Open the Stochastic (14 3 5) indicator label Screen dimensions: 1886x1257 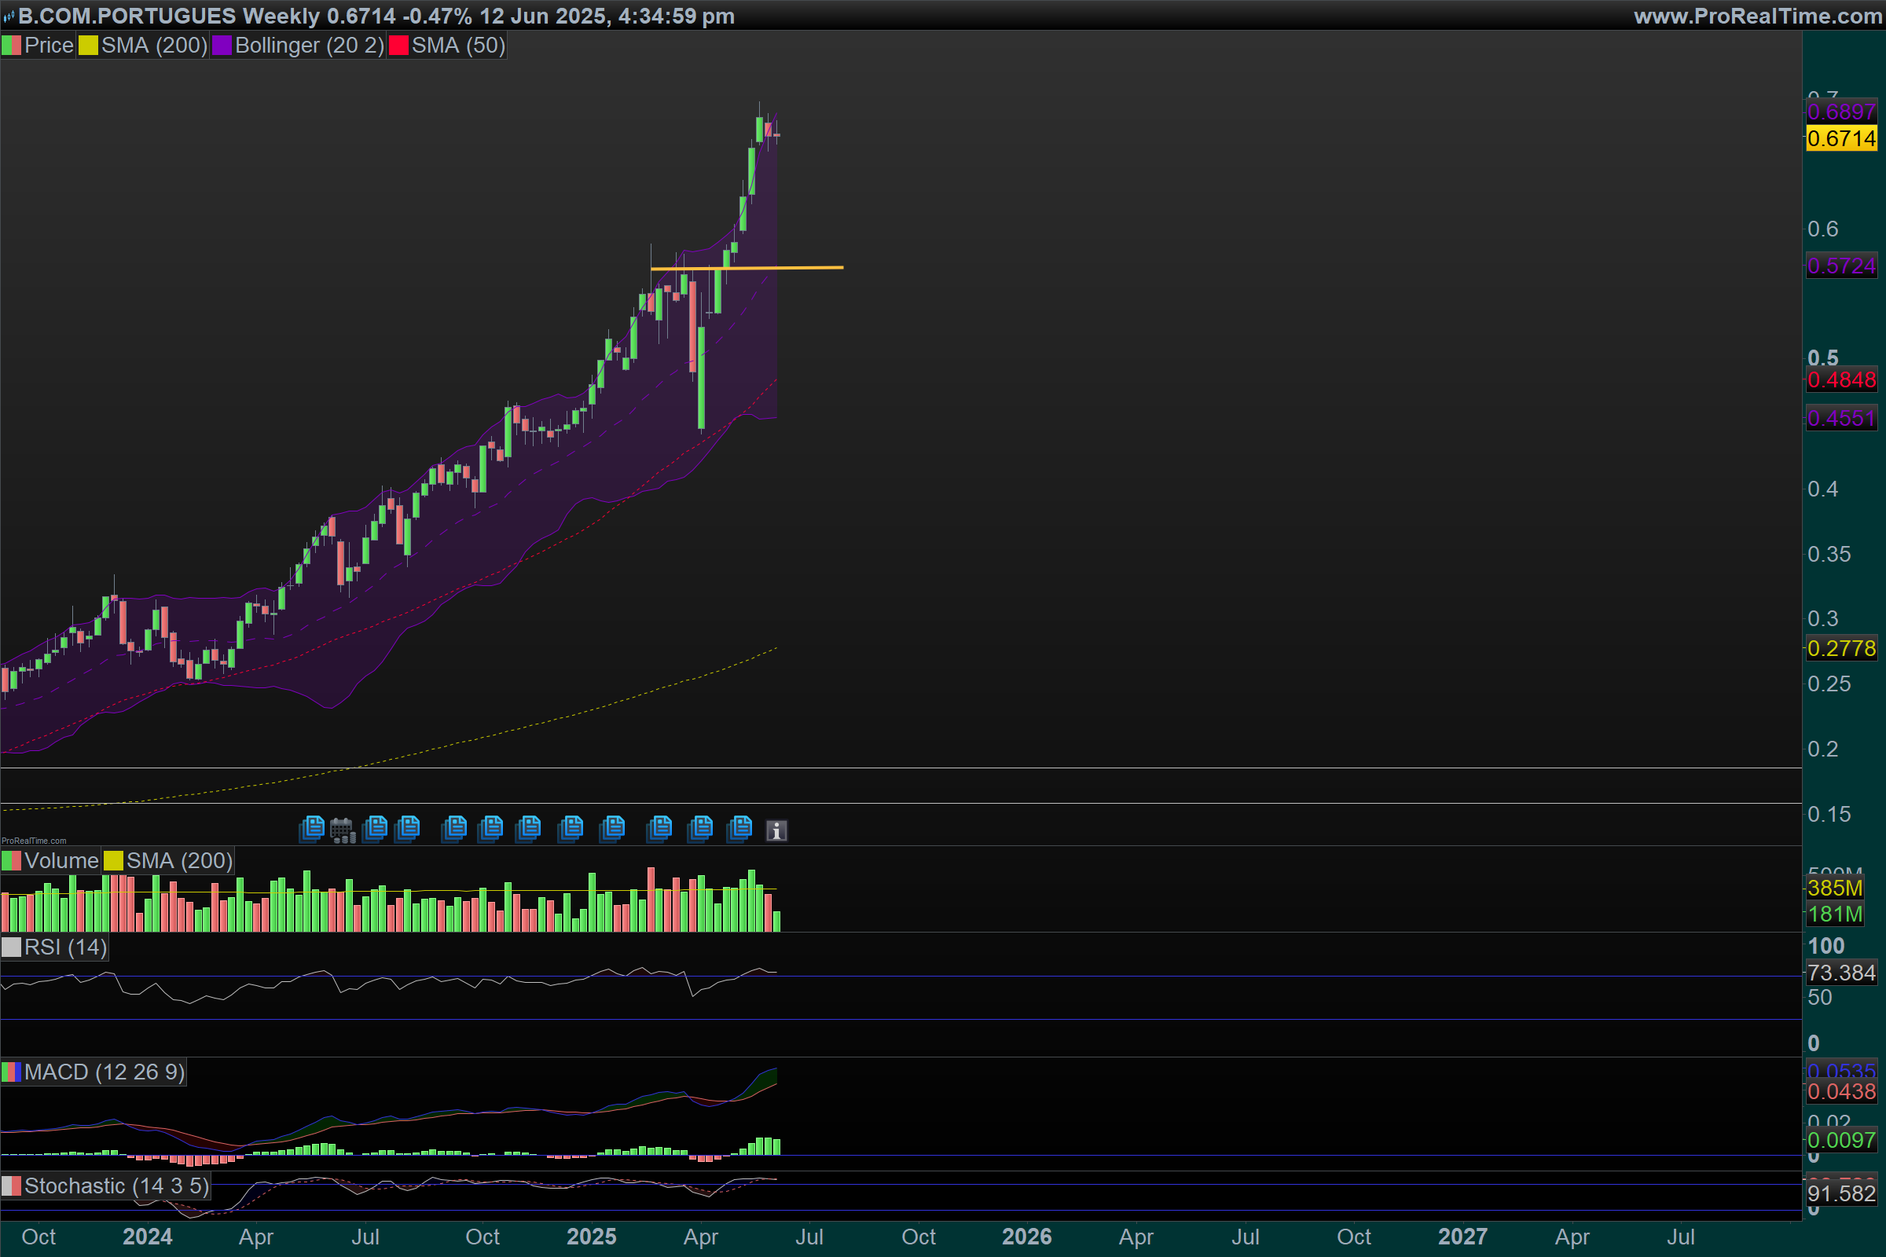pos(116,1186)
